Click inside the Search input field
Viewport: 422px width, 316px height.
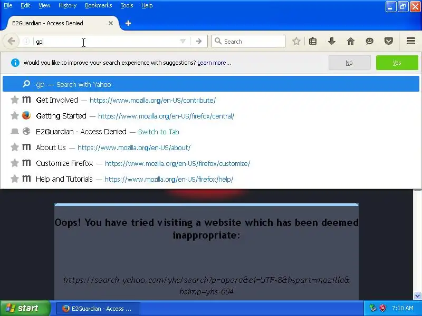248,42
